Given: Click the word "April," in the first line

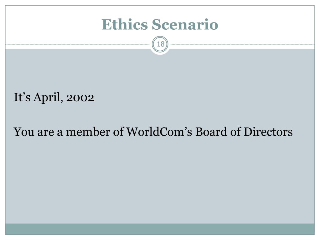Looking at the screenshot, I should click(x=48, y=97).
